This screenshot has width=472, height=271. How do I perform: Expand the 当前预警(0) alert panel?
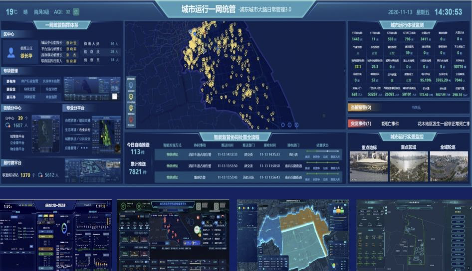(x=361, y=107)
